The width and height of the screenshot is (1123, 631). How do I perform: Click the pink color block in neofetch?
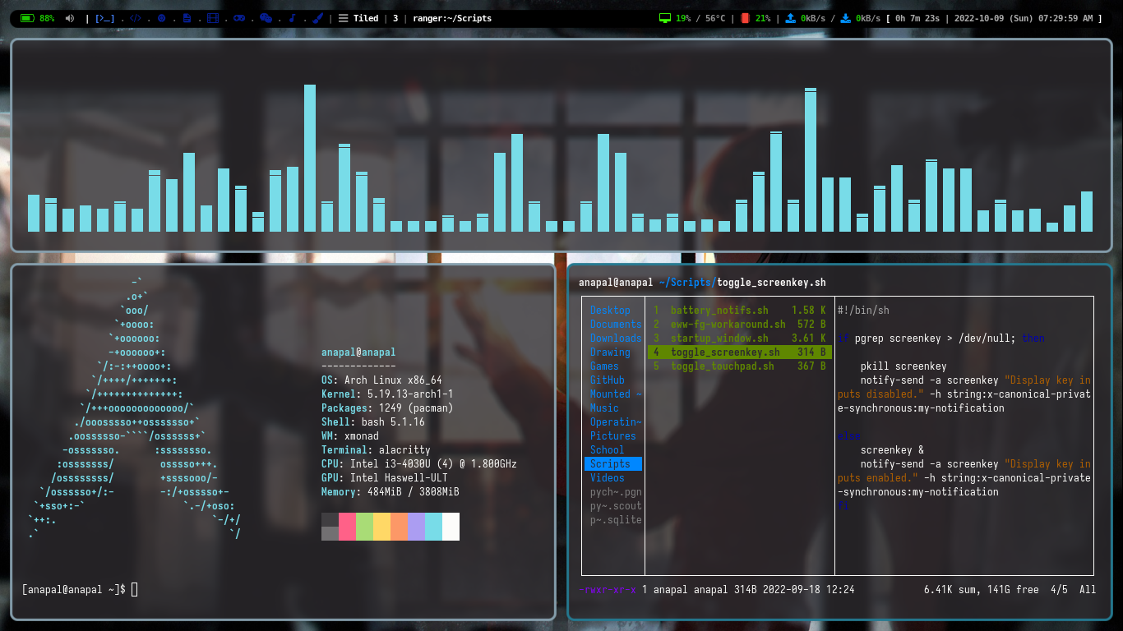347,527
